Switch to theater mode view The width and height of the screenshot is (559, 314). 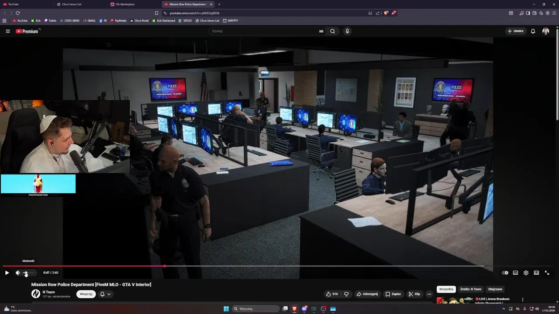(536, 273)
